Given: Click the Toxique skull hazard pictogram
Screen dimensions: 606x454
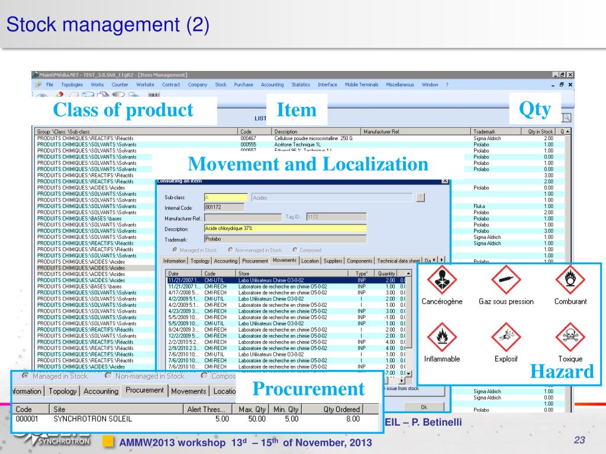Looking at the screenshot, I should (570, 337).
